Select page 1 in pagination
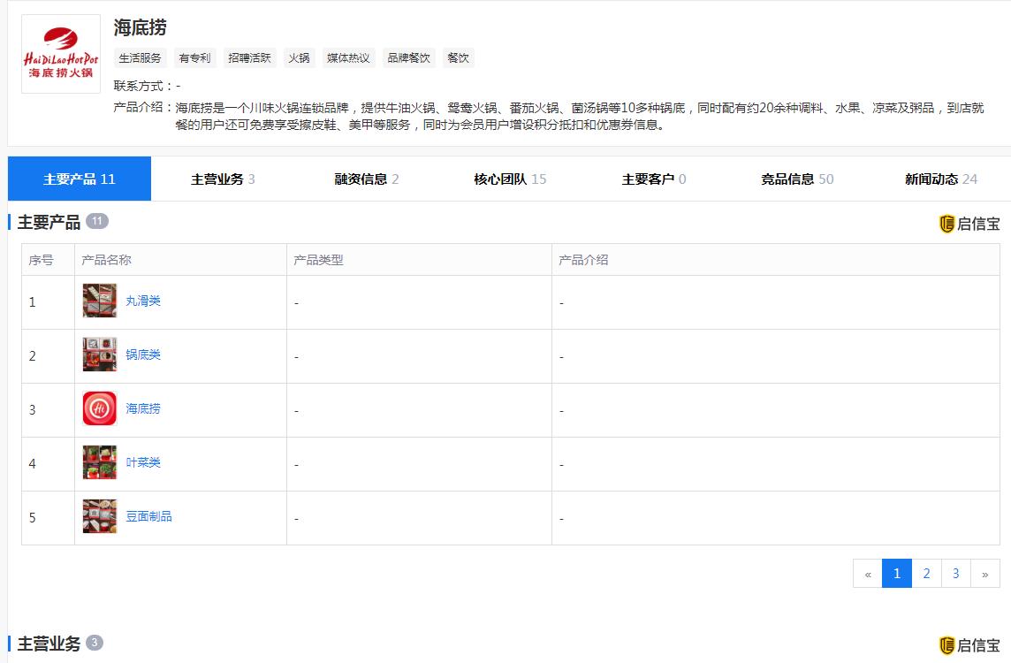This screenshot has height=663, width=1011. [x=897, y=574]
